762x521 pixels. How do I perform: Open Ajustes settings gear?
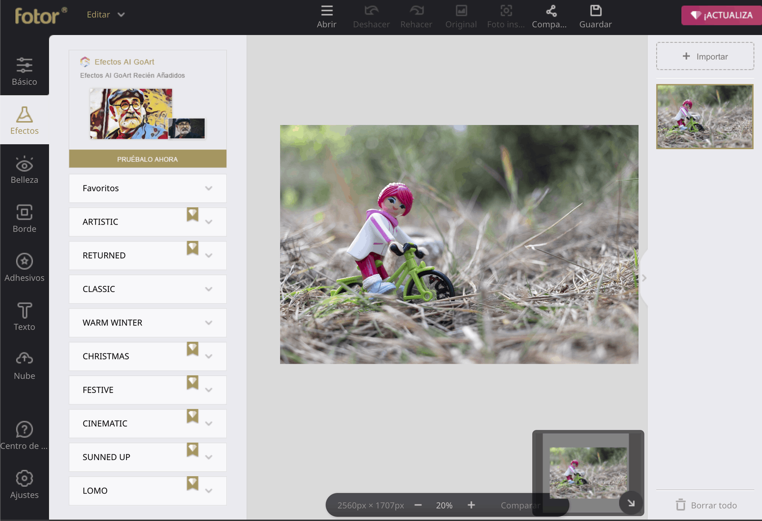pos(24,478)
